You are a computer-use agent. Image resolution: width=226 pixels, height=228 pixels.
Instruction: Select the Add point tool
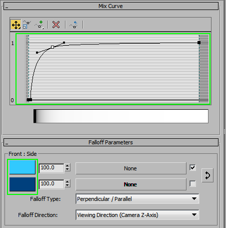39,25
